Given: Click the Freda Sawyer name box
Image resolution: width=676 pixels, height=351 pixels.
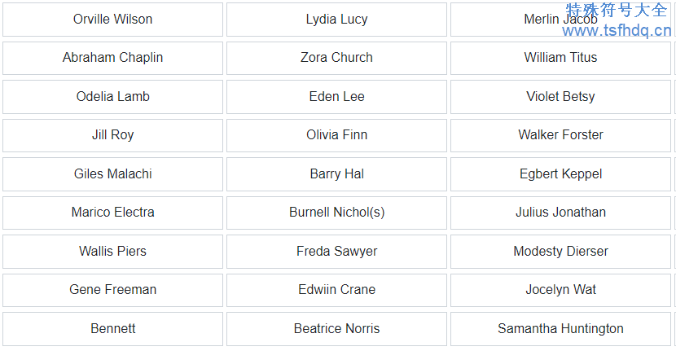Looking at the screenshot, I should (x=336, y=252).
